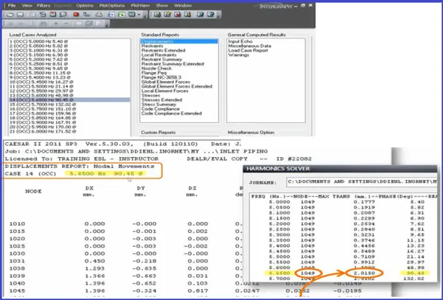Select load case 15 (OCC) 5.7000 Hz
The height and width of the screenshot is (300, 443).
[69, 105]
